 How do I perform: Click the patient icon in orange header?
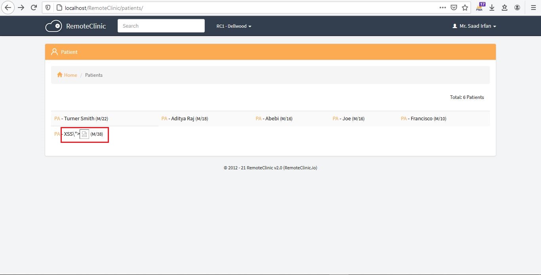pyautogui.click(x=55, y=52)
